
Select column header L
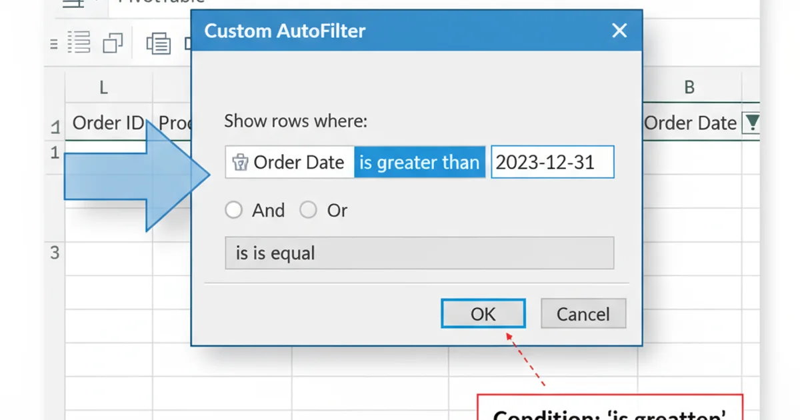[103, 87]
